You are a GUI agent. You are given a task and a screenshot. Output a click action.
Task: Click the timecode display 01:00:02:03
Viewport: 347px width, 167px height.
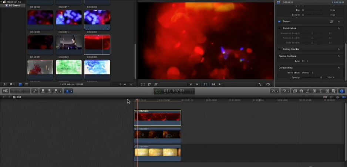click(x=174, y=91)
